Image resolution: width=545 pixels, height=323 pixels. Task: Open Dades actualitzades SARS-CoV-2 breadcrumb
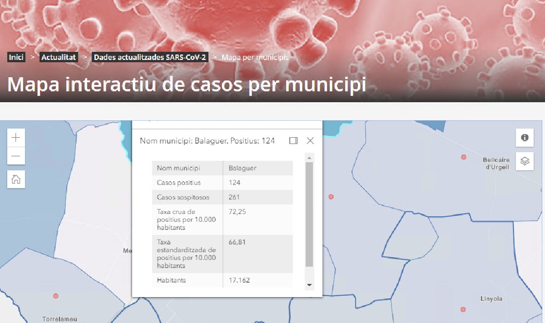(150, 57)
